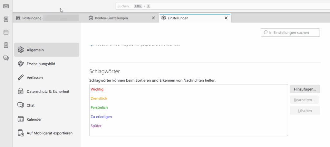Open Calendar icon in the spaces toolbar
Screen dimensions: 330x147
[x=6, y=32]
